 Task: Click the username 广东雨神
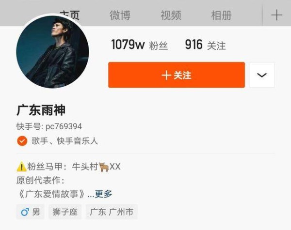(x=41, y=110)
